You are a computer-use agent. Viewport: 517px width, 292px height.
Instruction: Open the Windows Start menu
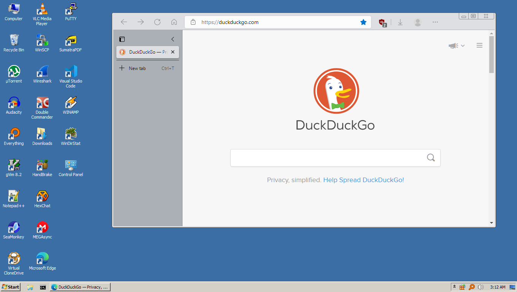tap(11, 287)
